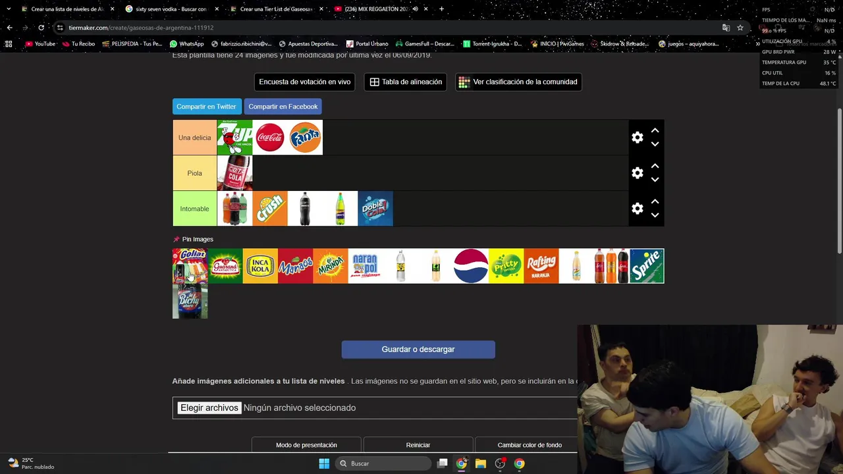Edit the Piola tier label

coord(194,173)
